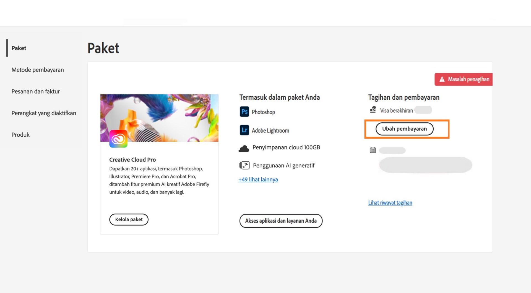Open Pesanan dan faktur page
531x293 pixels.
(36, 91)
